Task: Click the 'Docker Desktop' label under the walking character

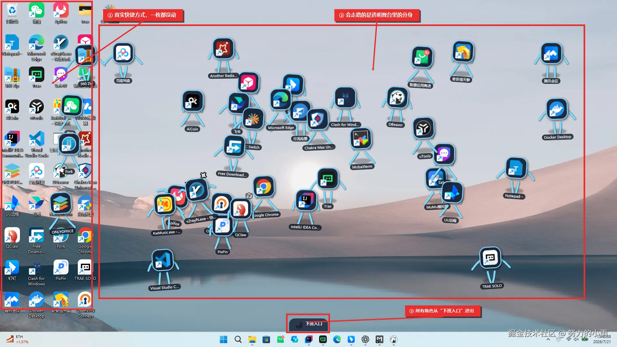Action: [x=558, y=137]
